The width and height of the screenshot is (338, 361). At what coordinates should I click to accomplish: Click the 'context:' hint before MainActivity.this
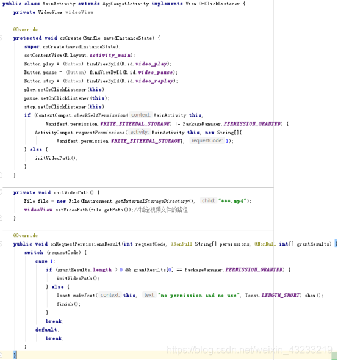click(140, 115)
